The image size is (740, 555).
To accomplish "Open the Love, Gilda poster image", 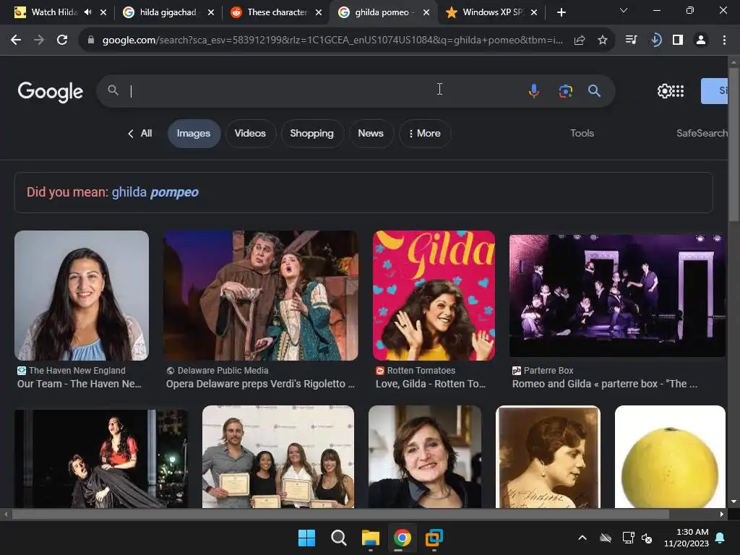I will (x=434, y=296).
